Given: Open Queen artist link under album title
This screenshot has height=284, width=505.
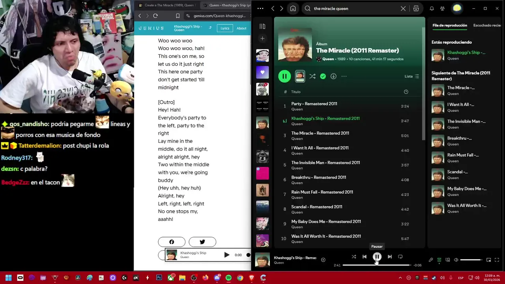Looking at the screenshot, I should tap(328, 59).
